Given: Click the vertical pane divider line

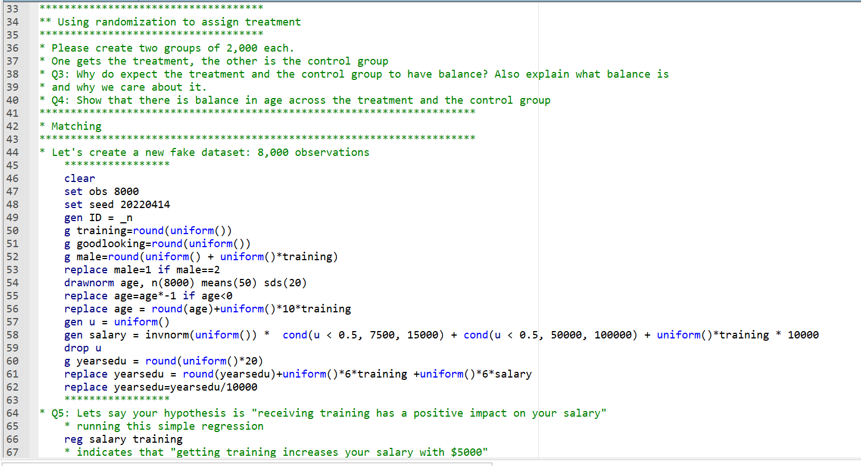Looking at the screenshot, I should [538, 227].
